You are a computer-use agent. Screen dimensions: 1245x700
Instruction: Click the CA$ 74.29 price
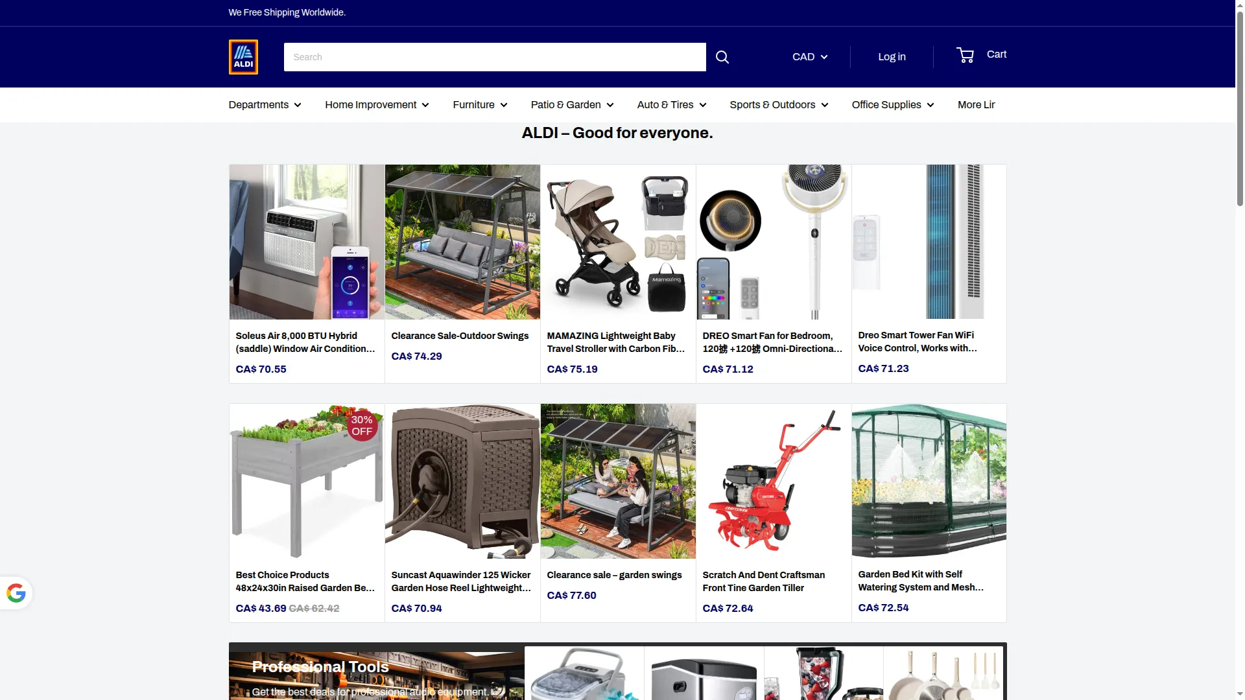pos(416,356)
